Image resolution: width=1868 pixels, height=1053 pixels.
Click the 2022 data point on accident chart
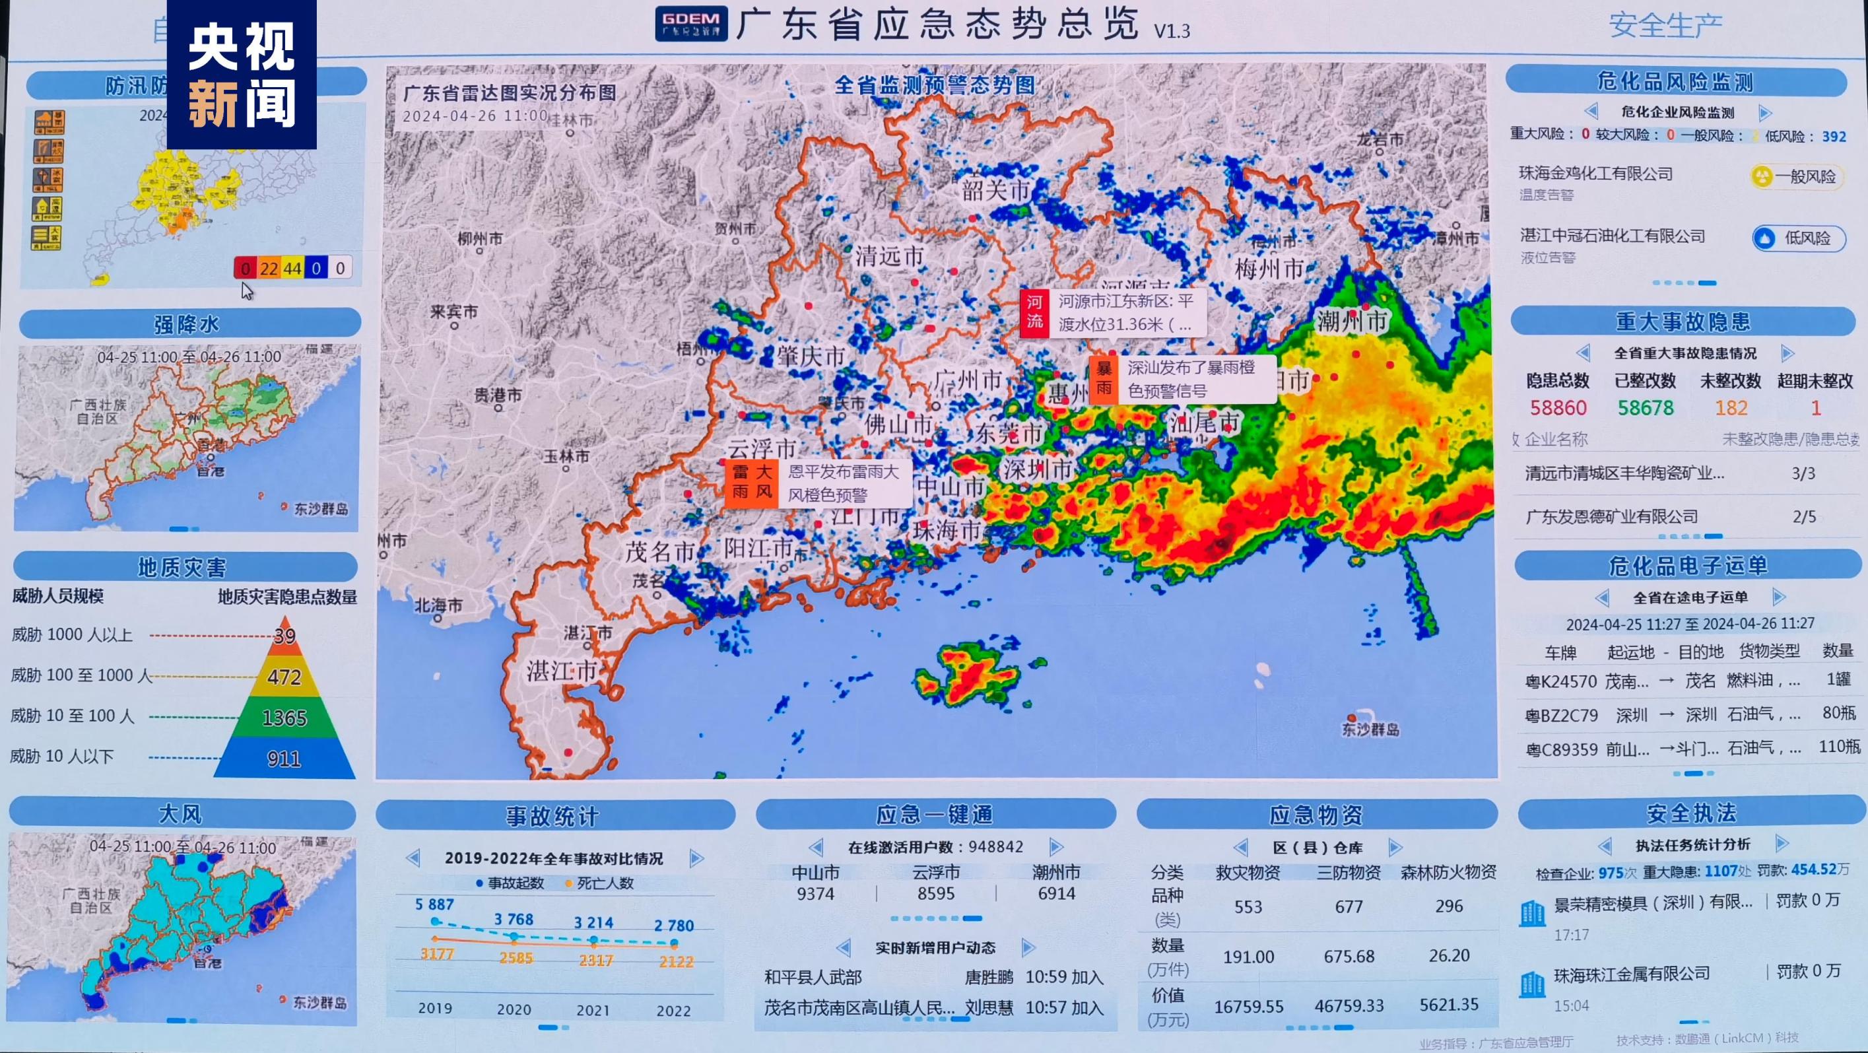tap(674, 943)
